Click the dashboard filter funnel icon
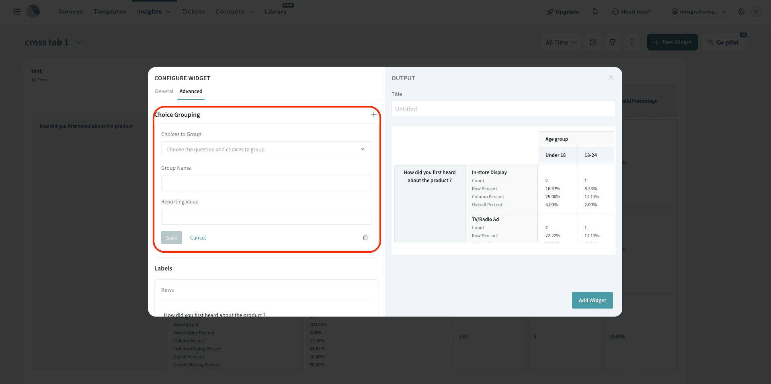 click(x=613, y=42)
